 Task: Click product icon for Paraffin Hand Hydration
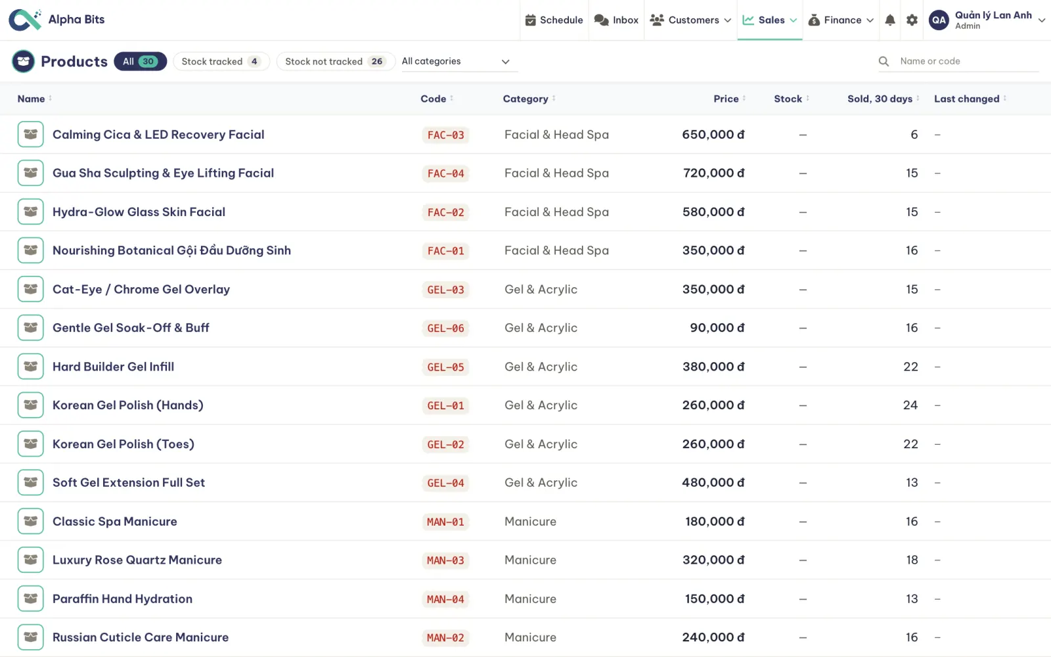pos(30,599)
